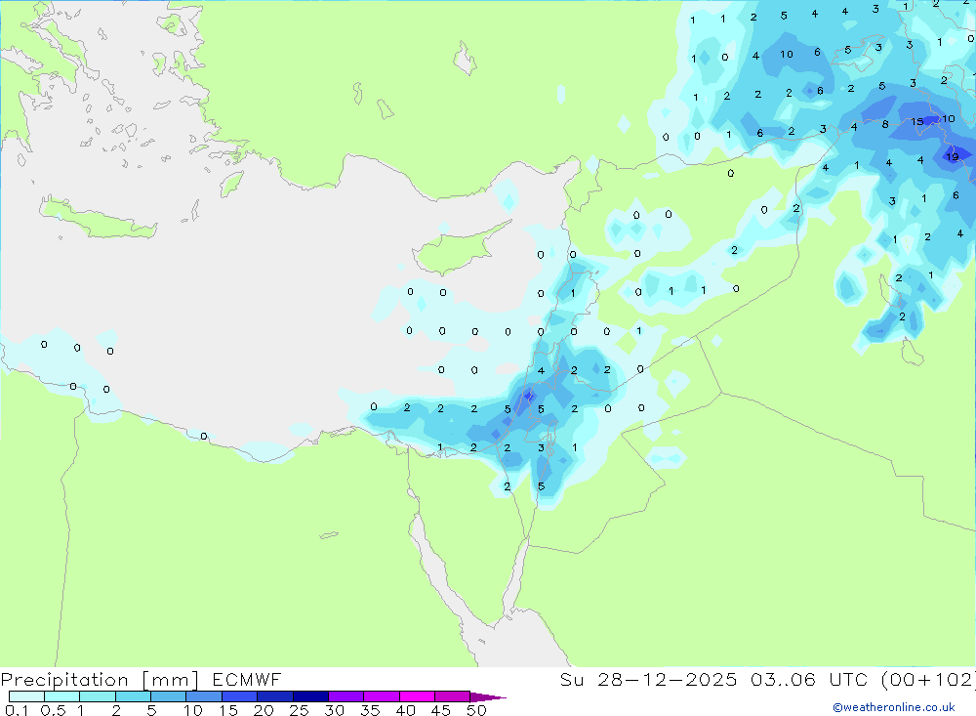Click the date 'Su 28-12-2025' text
976x716 pixels.
click(x=648, y=679)
